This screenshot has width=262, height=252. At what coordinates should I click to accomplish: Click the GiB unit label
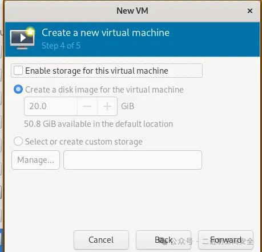click(x=128, y=106)
